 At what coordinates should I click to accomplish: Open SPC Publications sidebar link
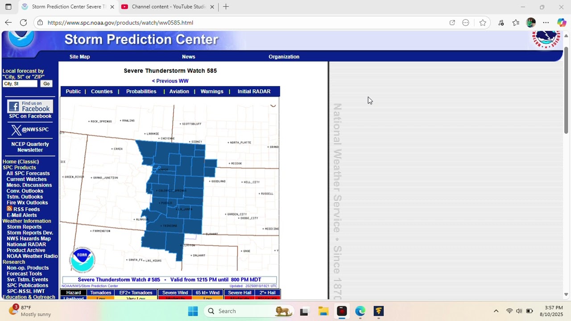tap(28, 285)
